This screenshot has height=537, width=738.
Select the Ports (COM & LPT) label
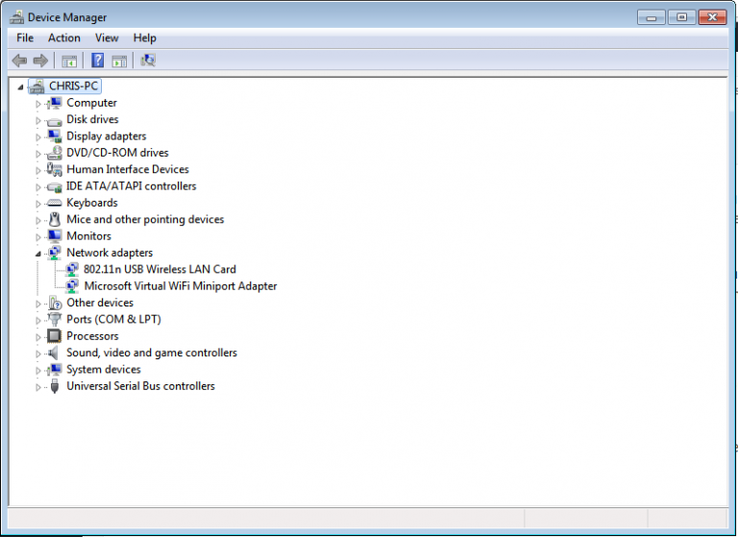point(114,320)
